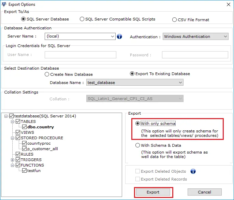Select testdatabase(SQL Server 2014) label
This screenshot has width=234, height=200.
click(45, 116)
